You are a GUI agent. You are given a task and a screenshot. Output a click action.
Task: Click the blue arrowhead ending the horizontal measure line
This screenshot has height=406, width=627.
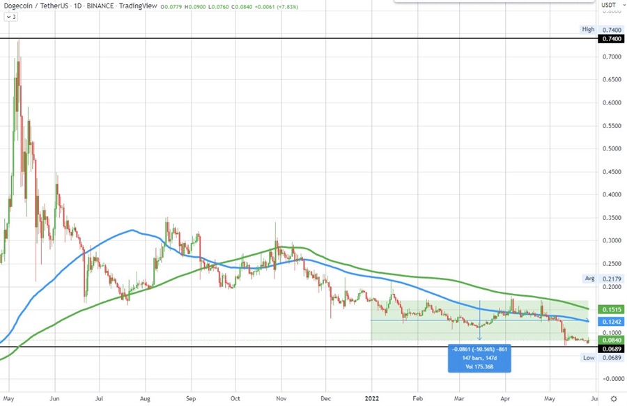[x=587, y=320]
